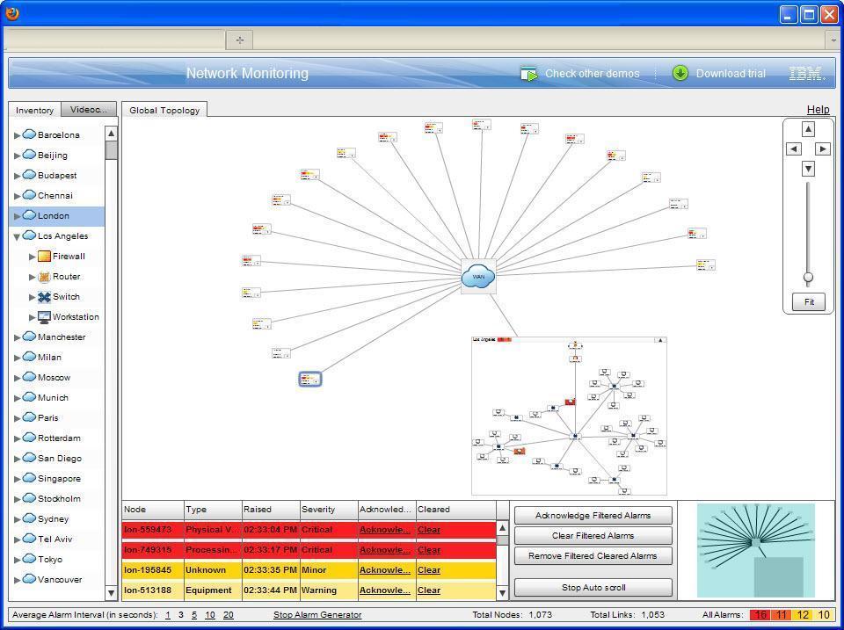Click the green Check other demos icon
844x630 pixels.
(529, 74)
